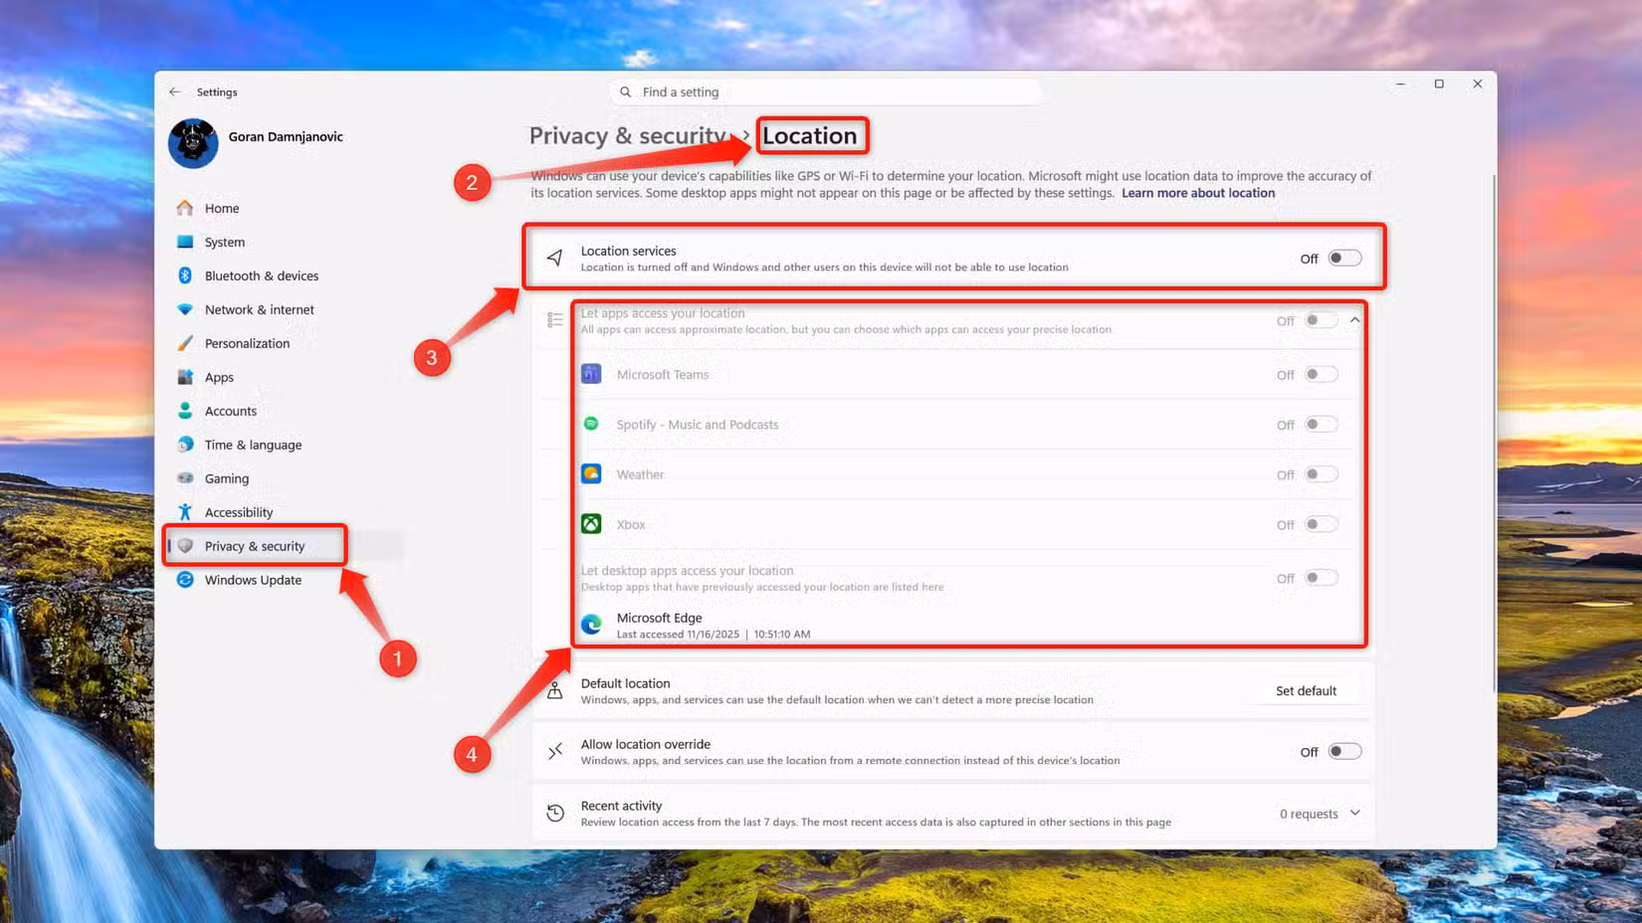The width and height of the screenshot is (1642, 923).
Task: Click the Microsoft Teams app icon
Action: click(591, 374)
